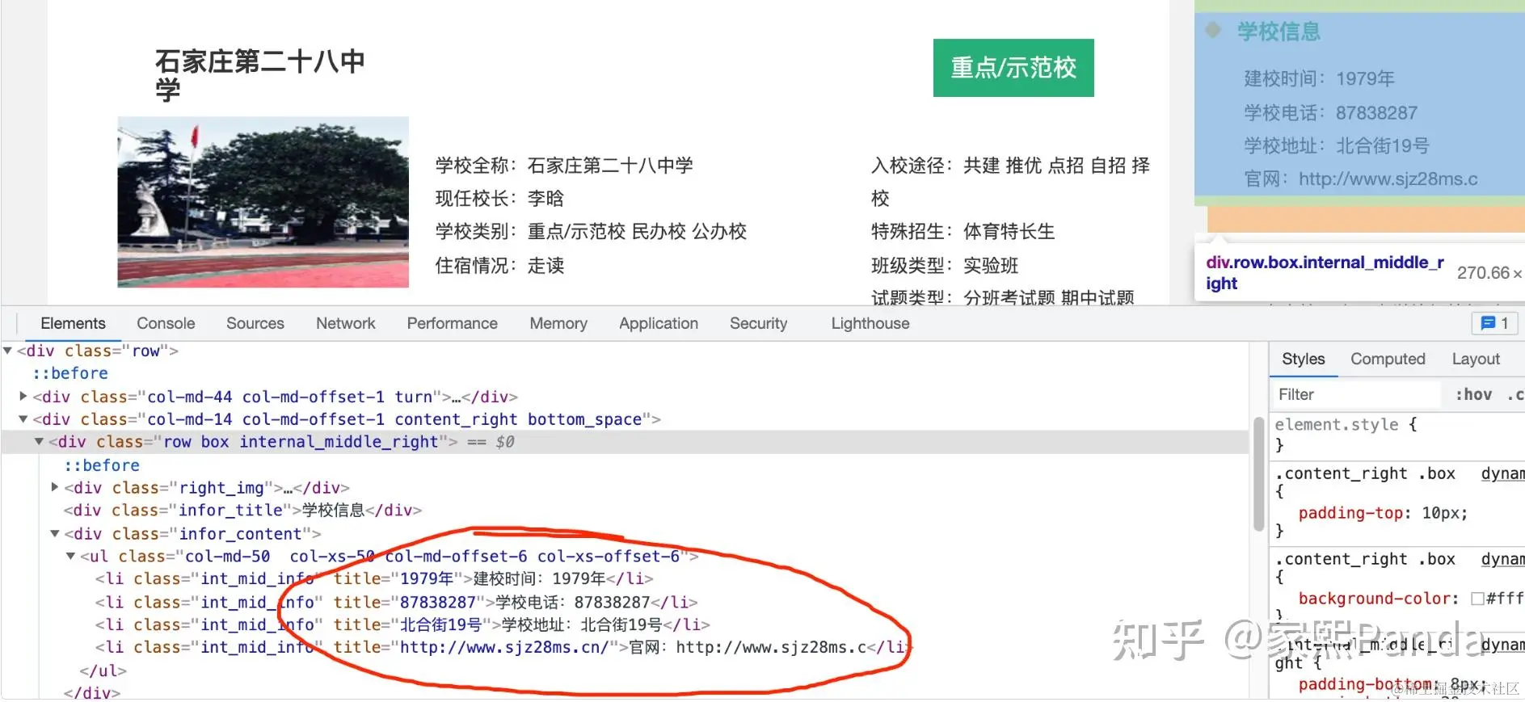Image resolution: width=1525 pixels, height=702 pixels.
Task: Click the 石家庄第二十八中学 page heading
Action: tap(260, 74)
